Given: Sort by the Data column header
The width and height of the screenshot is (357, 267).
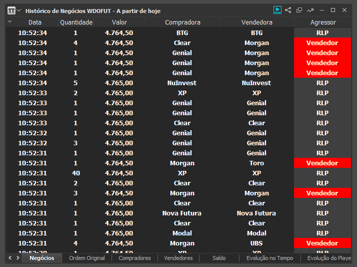Looking at the screenshot, I should (35, 23).
